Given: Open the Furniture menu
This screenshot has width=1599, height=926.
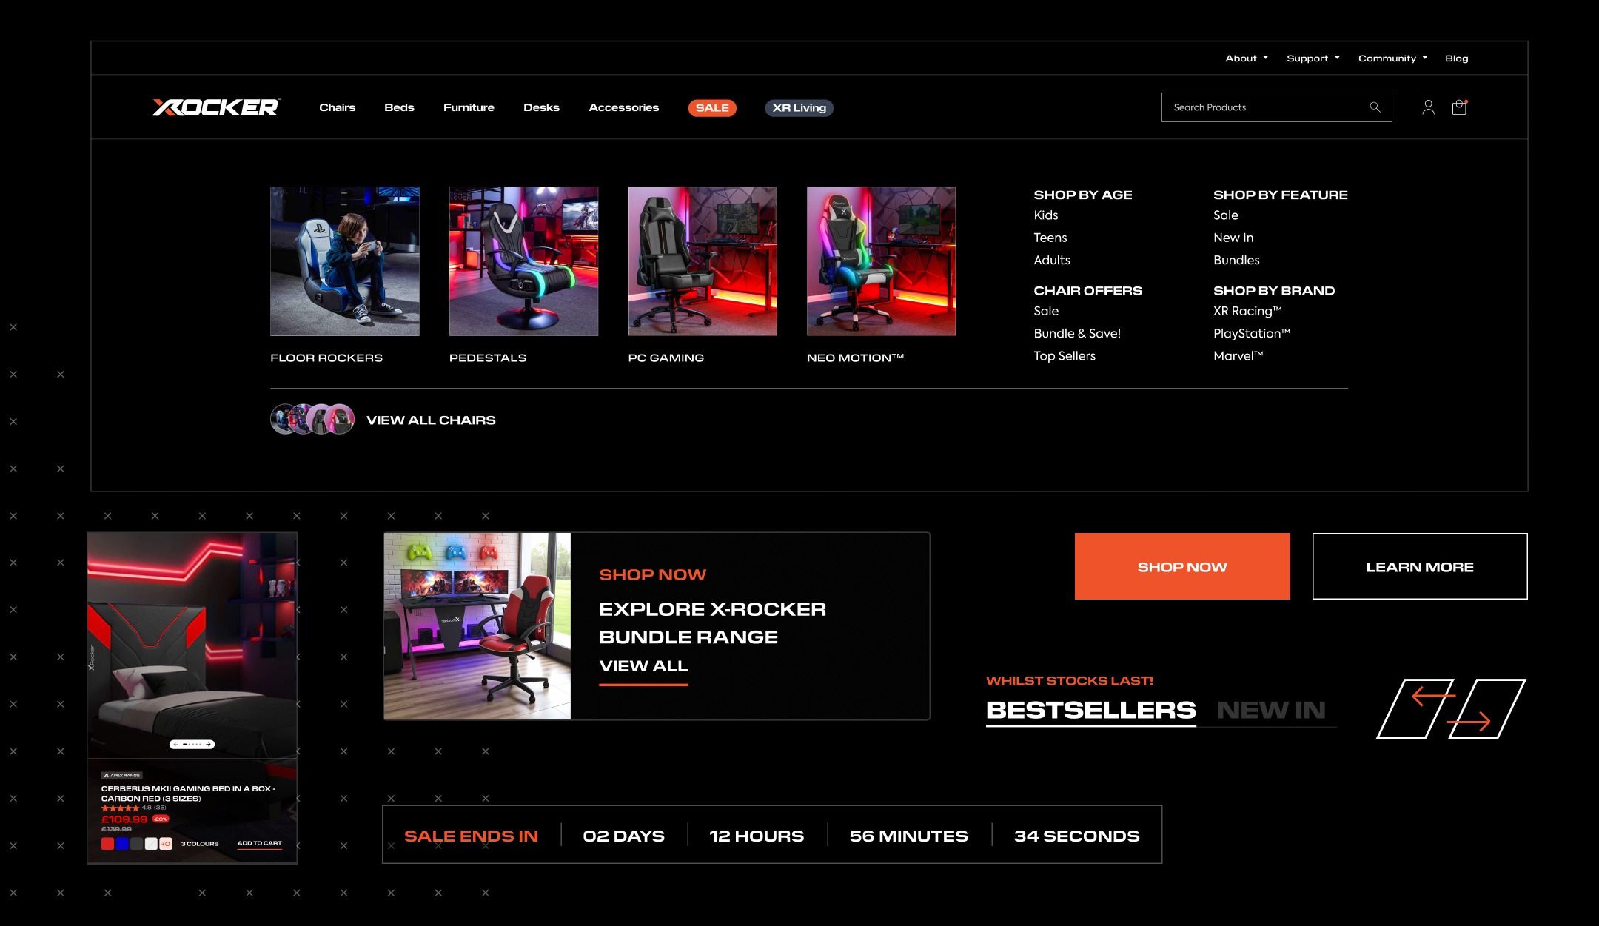Looking at the screenshot, I should pyautogui.click(x=469, y=107).
